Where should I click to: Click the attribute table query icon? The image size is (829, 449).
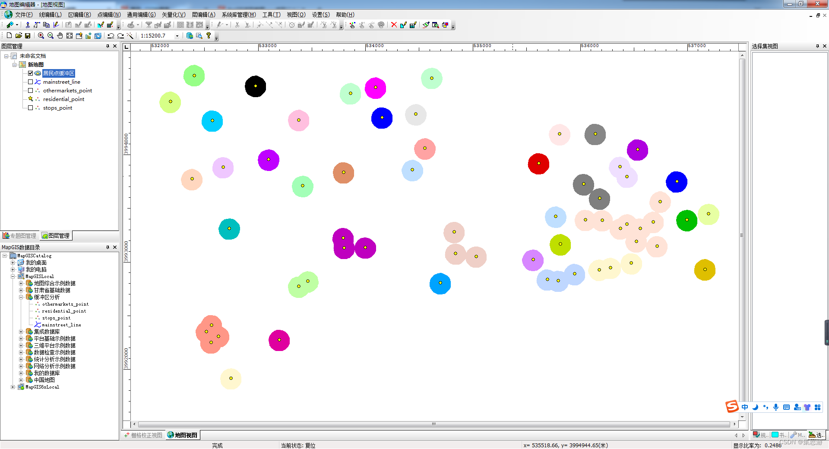click(x=199, y=36)
